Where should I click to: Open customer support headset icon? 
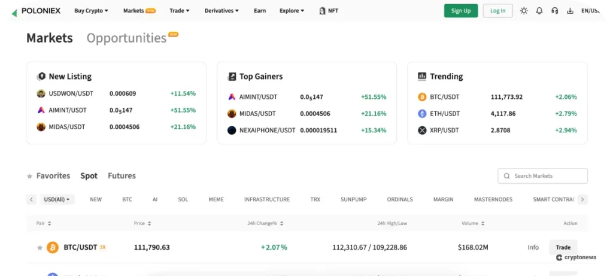[x=554, y=11]
